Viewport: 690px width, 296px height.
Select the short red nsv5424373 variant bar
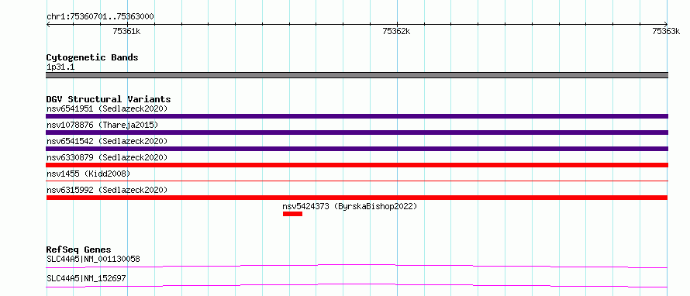pyautogui.click(x=292, y=214)
